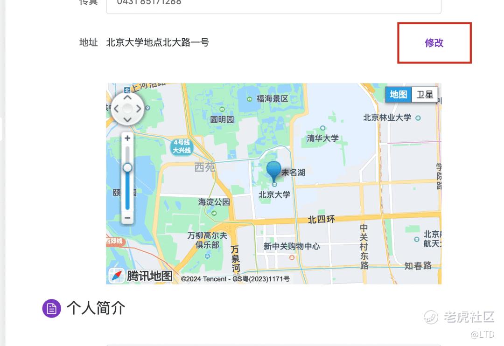Image resolution: width=504 pixels, height=346 pixels.
Task: Click the 北京林业大学 map label
Action: 387,118
